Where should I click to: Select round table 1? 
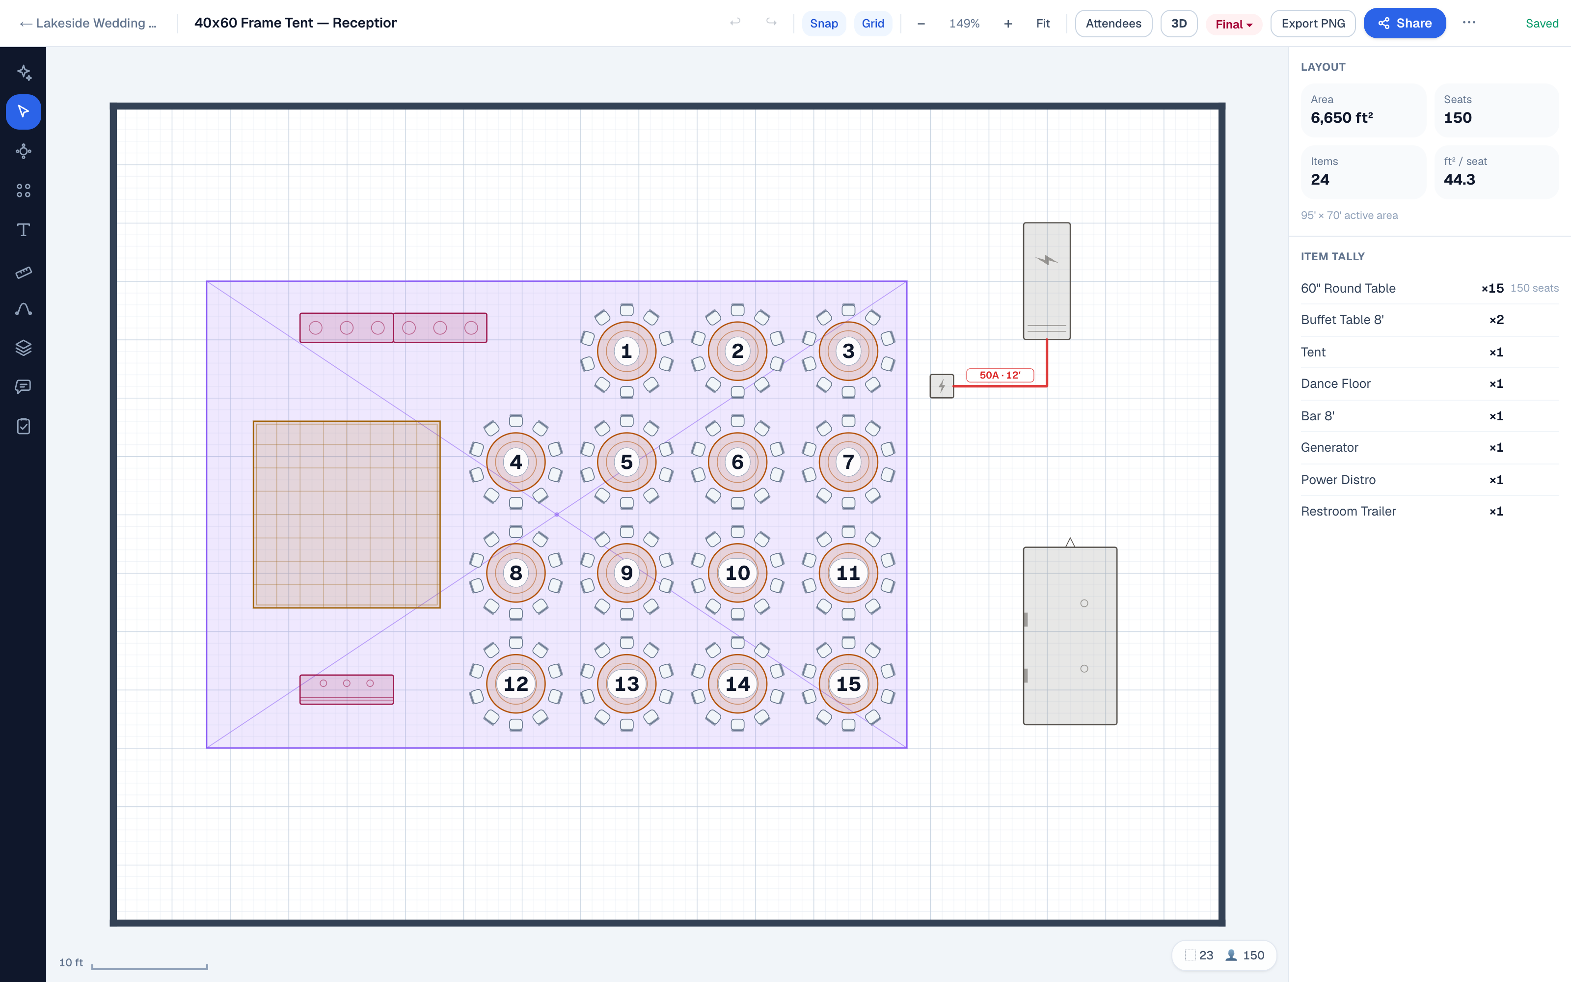tap(626, 351)
